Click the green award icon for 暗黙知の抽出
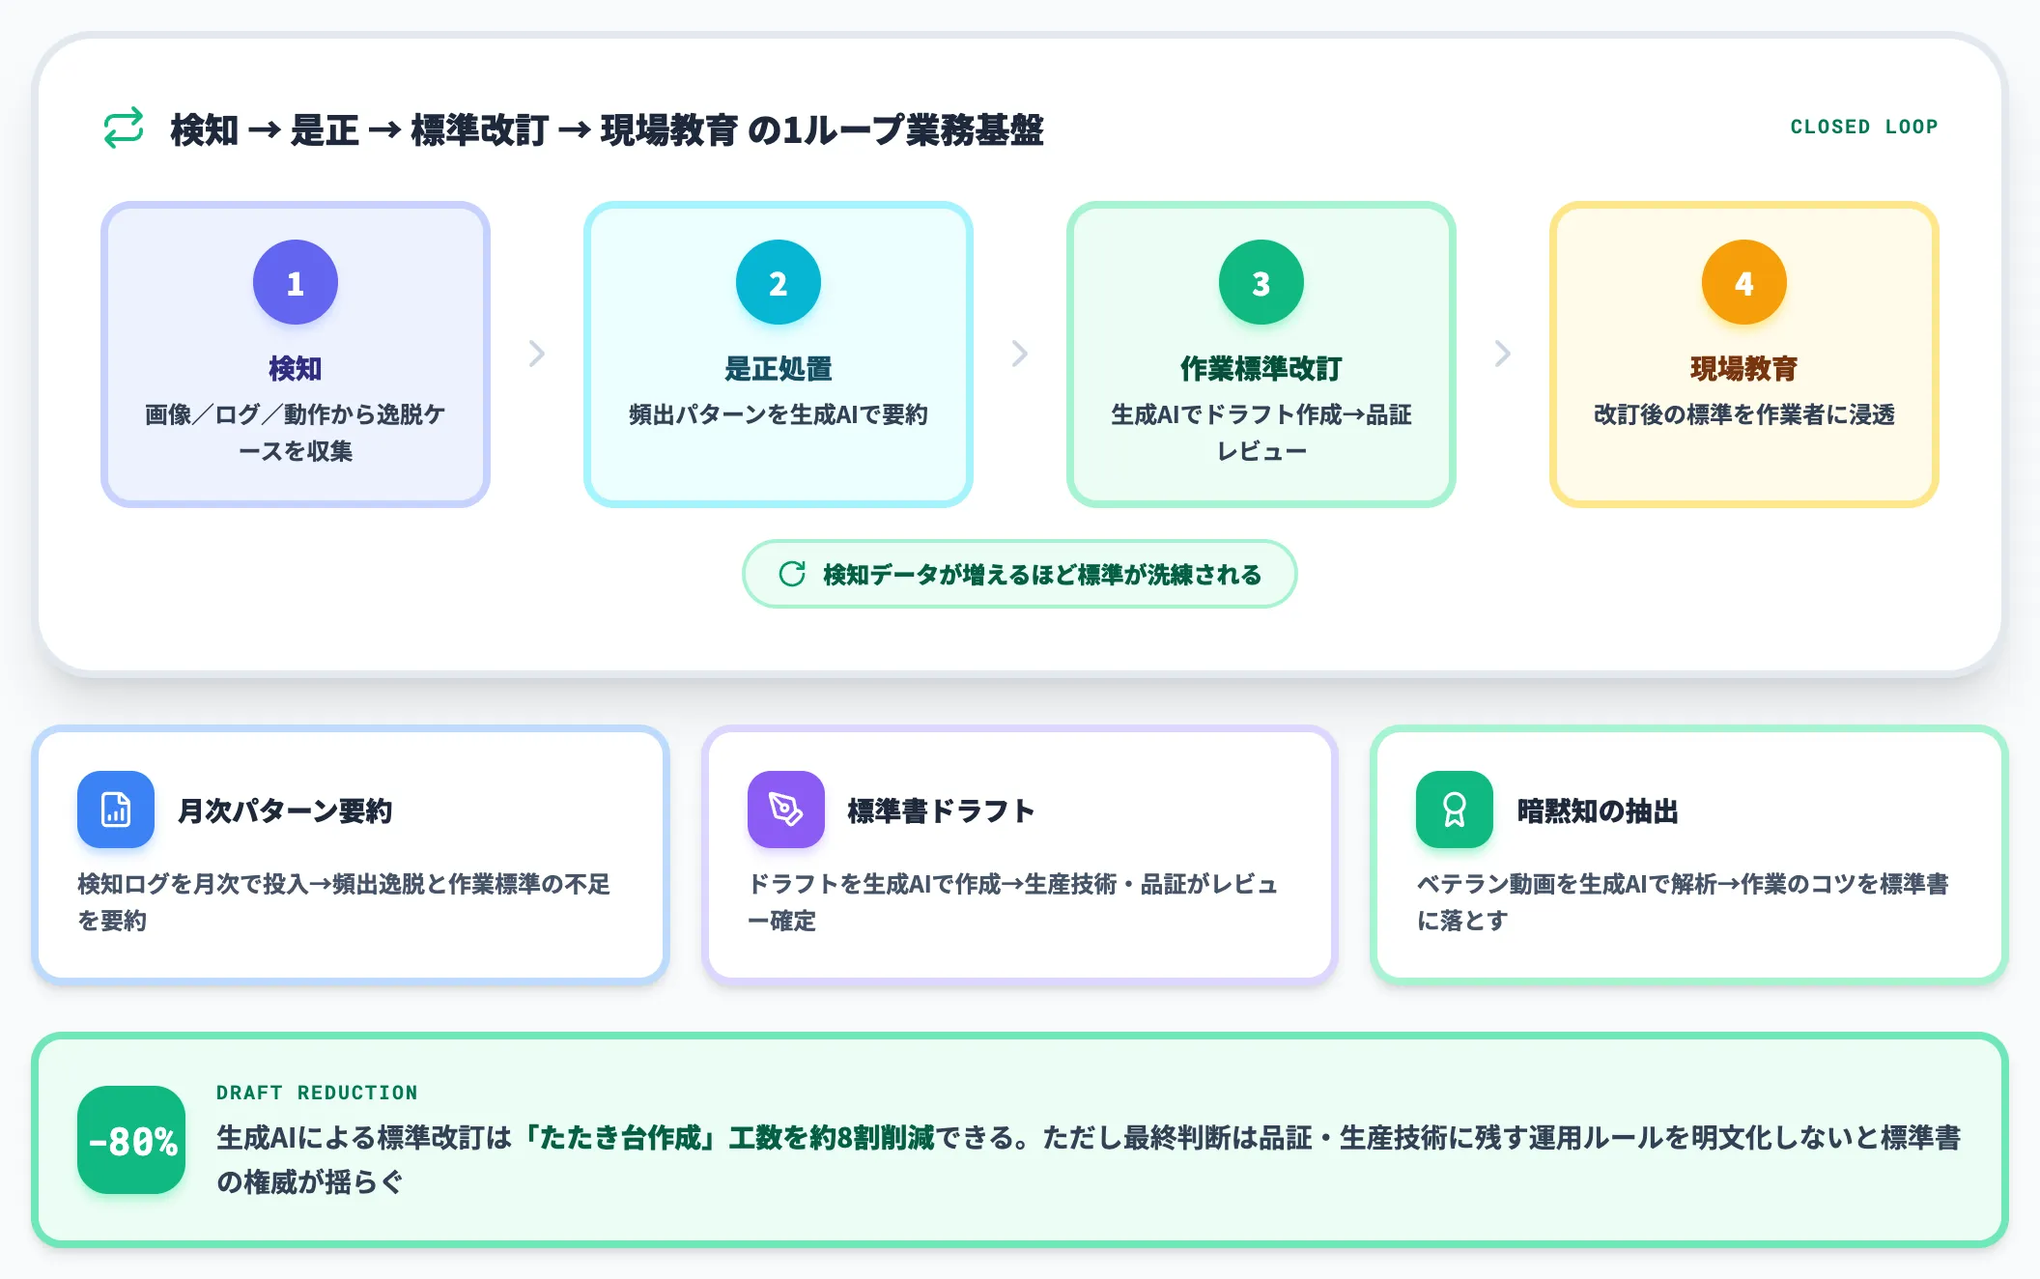Image resolution: width=2040 pixels, height=1279 pixels. point(1455,810)
